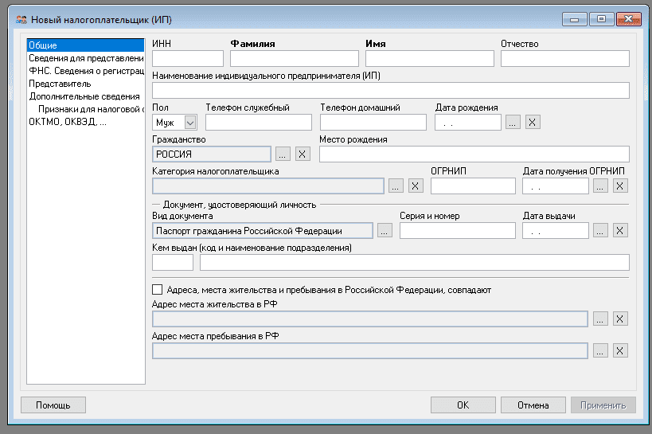Browse Гражданство list with ellipsis button
Viewport: 652px width, 434px height.
click(x=283, y=154)
